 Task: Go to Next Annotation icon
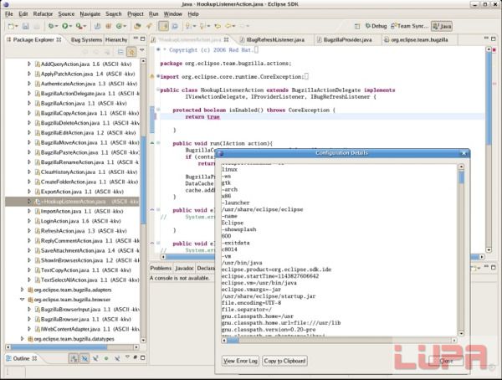coord(188,26)
